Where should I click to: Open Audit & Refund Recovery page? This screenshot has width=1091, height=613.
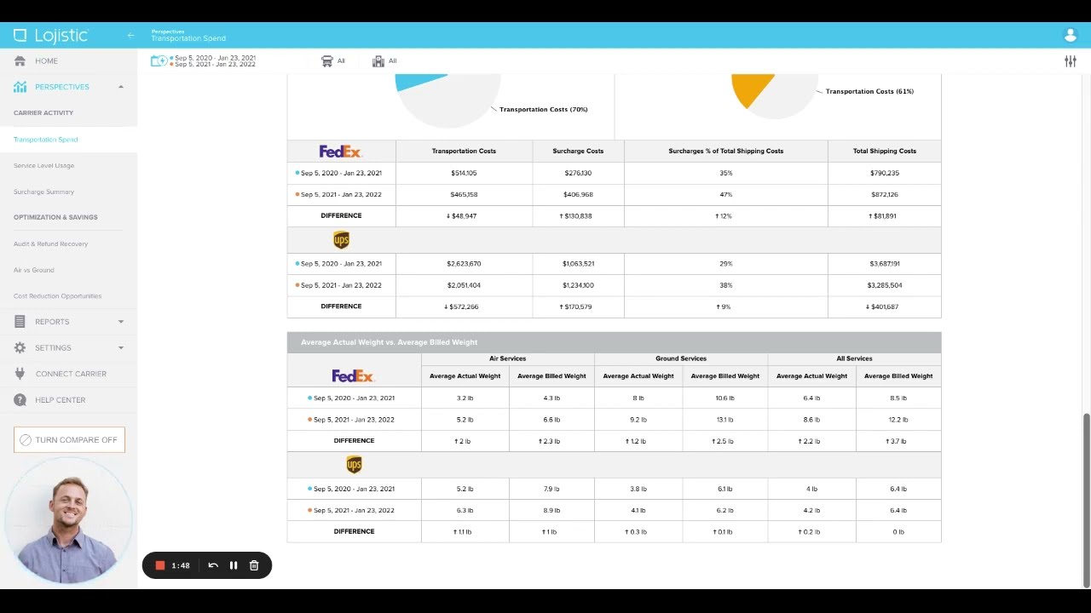point(50,243)
